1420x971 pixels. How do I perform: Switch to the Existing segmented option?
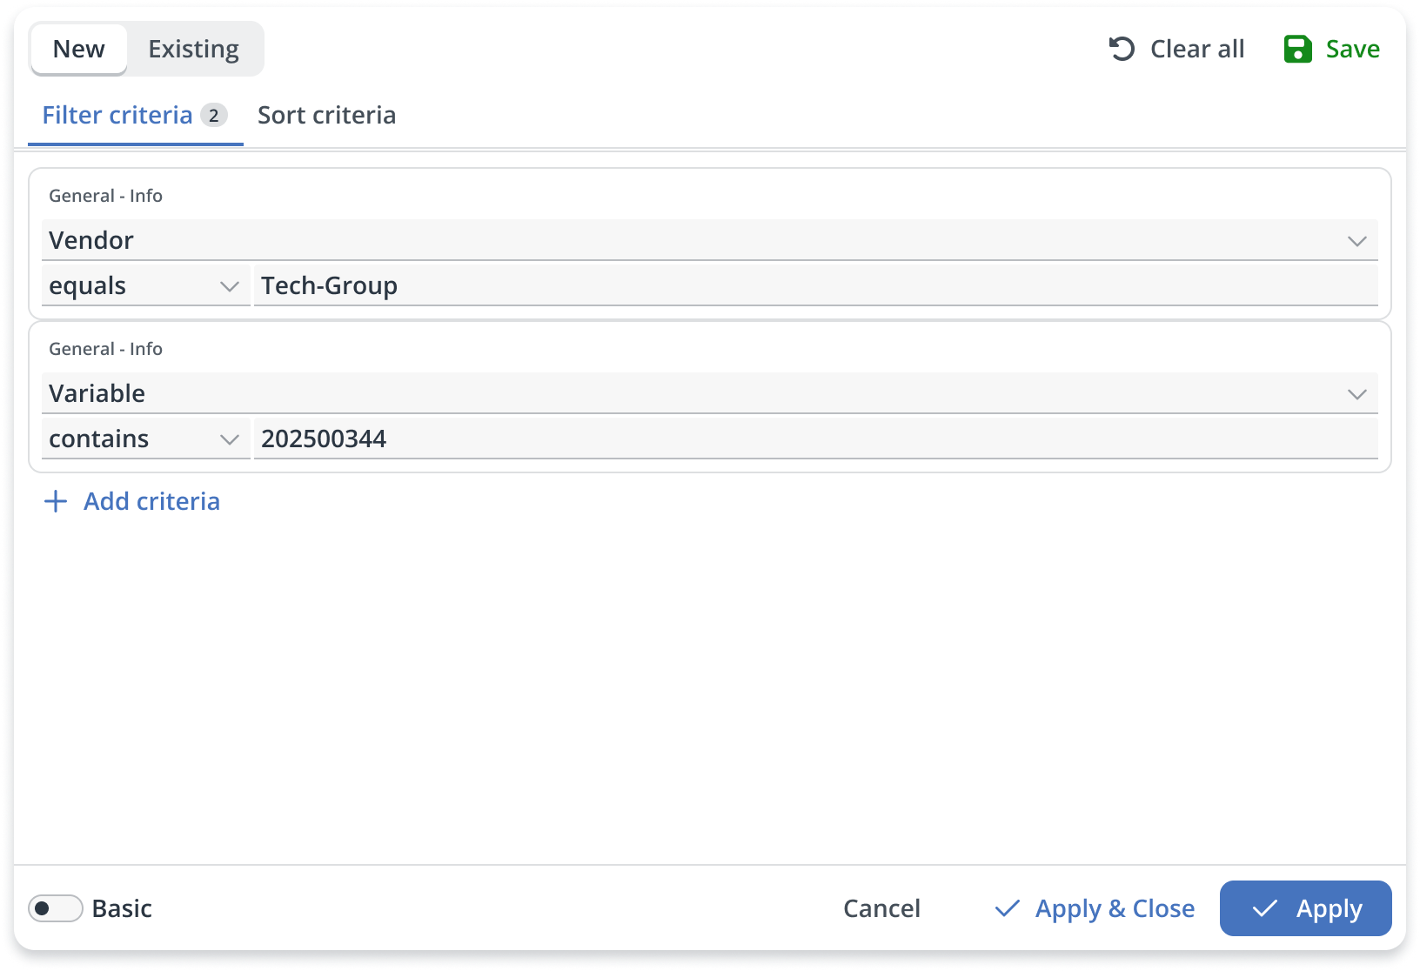click(x=193, y=49)
